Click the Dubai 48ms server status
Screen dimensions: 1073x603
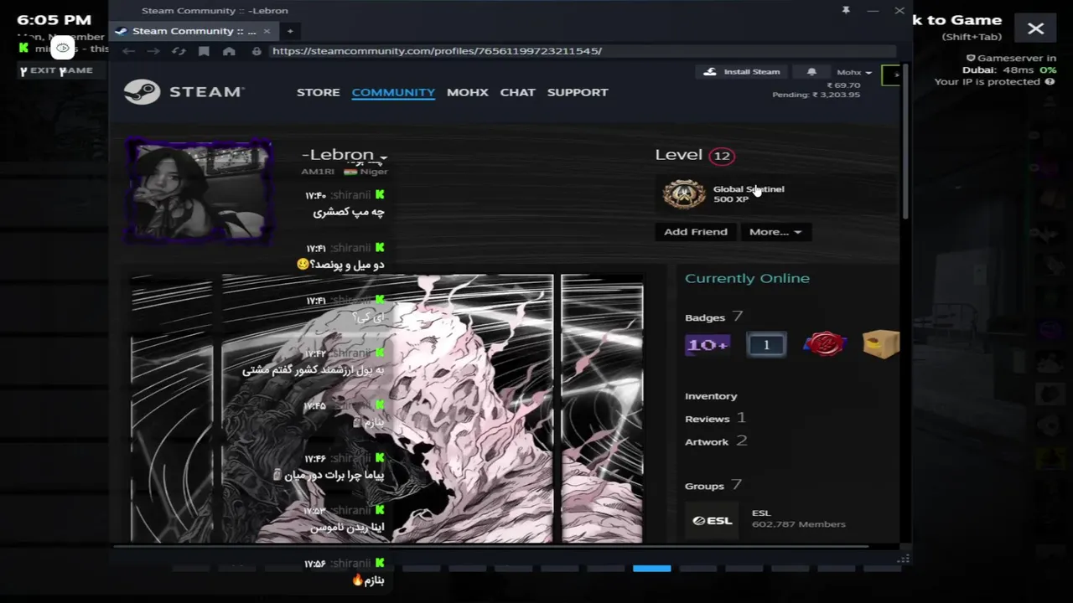1009,70
